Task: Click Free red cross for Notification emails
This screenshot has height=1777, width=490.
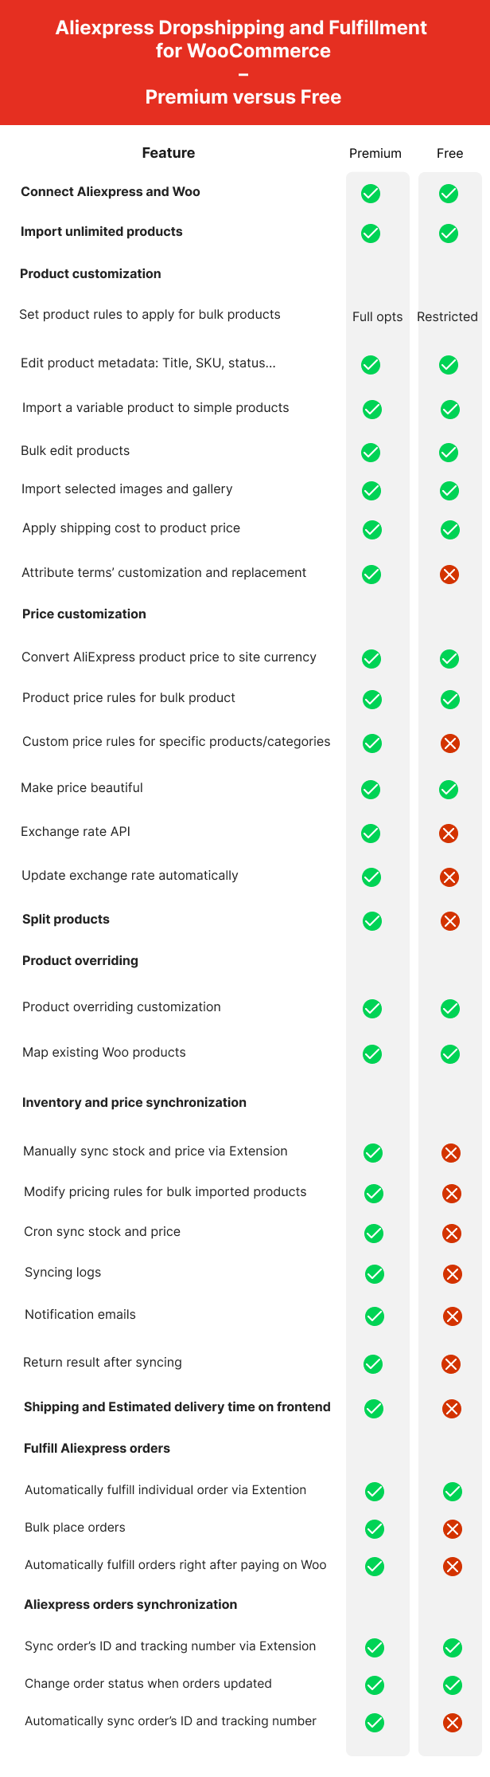Action: click(453, 1316)
